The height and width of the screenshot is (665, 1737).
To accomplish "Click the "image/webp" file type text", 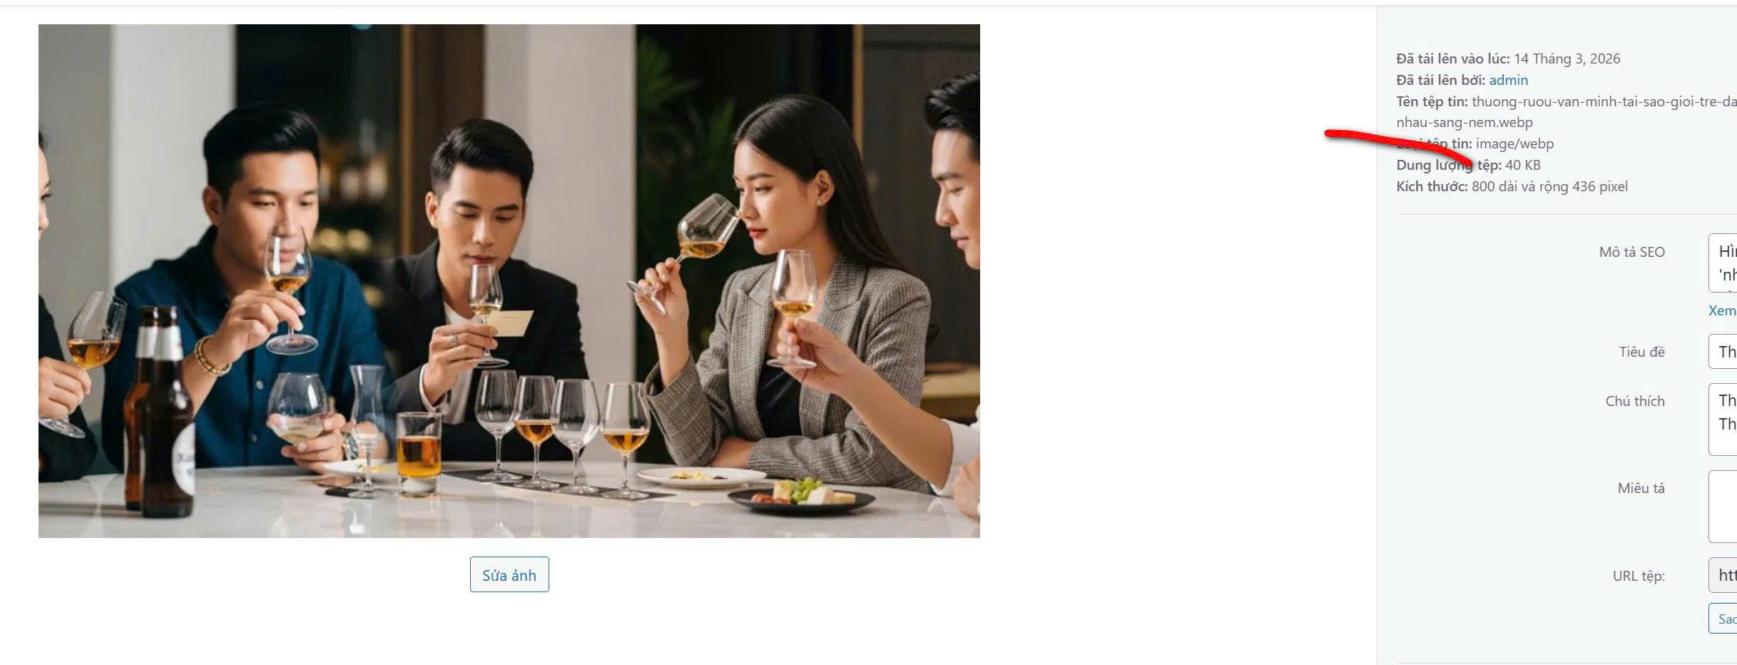I will tap(1514, 143).
